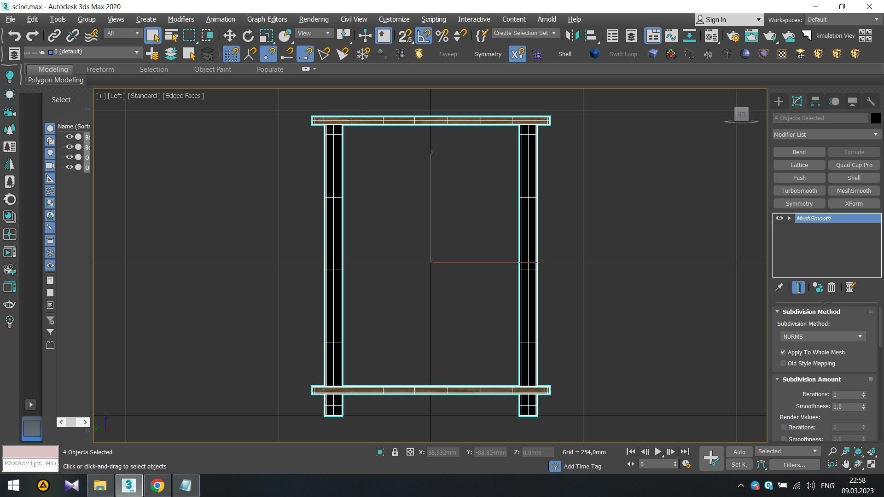Switch to the Freeform ribbon tab
The width and height of the screenshot is (884, 497).
pos(100,69)
